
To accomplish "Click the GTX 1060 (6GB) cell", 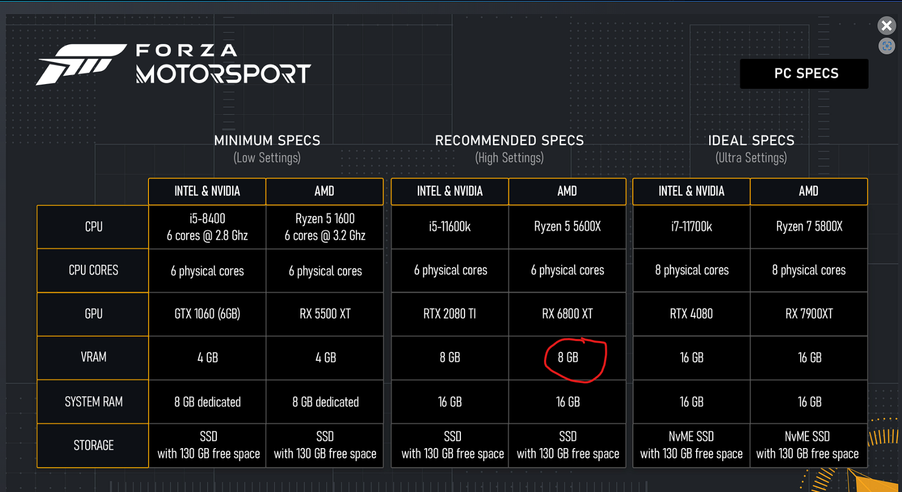I will point(207,314).
